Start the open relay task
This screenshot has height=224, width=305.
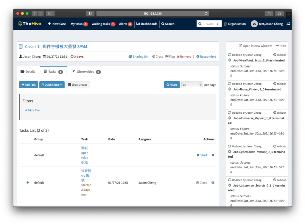click(202, 155)
